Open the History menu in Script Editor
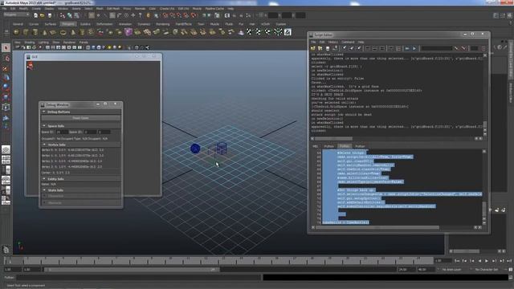The height and width of the screenshot is (289, 514). (x=332, y=42)
